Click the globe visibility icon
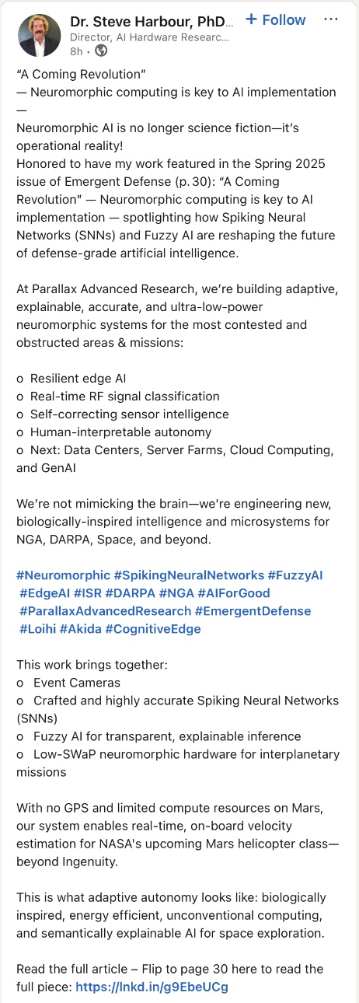Viewport: 359px width, 1003px height. coord(100,51)
